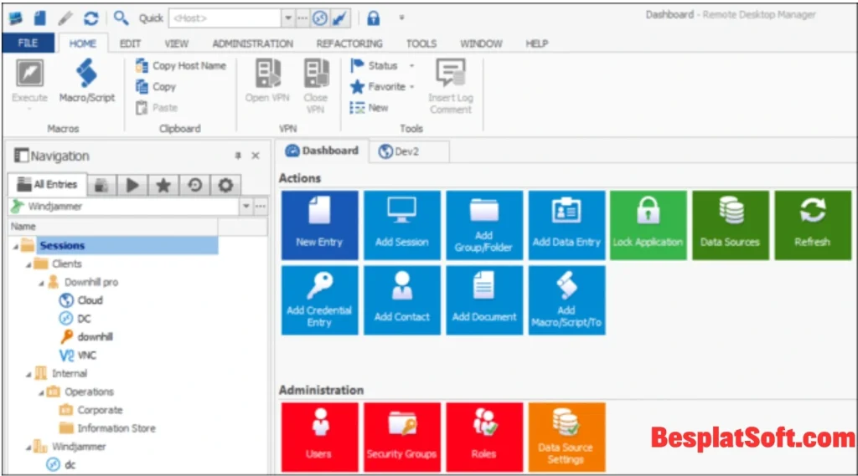Open the REFACTORING ribbon tab
The width and height of the screenshot is (858, 476).
click(x=349, y=44)
